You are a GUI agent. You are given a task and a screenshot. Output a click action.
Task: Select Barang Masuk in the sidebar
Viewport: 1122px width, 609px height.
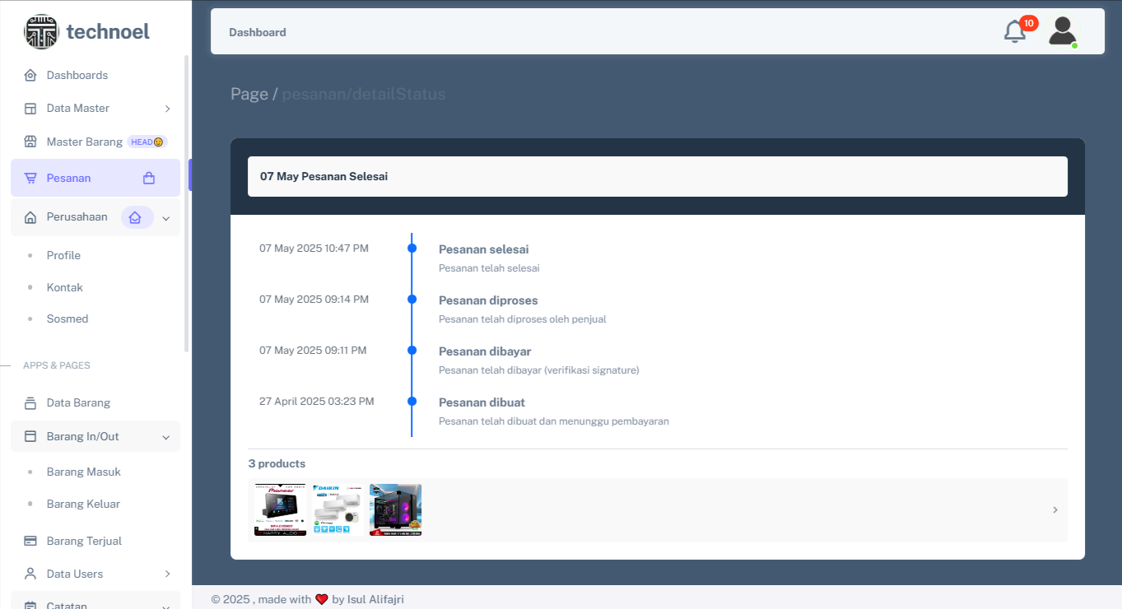(83, 472)
